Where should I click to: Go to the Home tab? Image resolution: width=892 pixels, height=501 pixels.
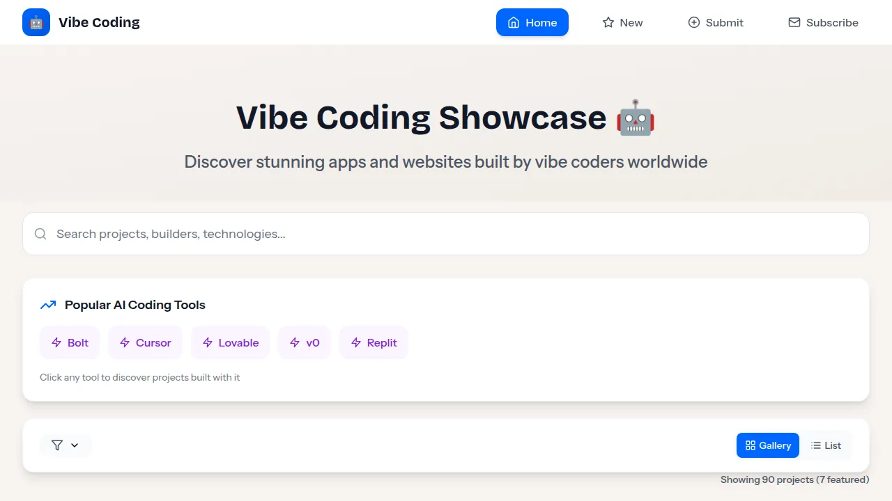coord(532,22)
